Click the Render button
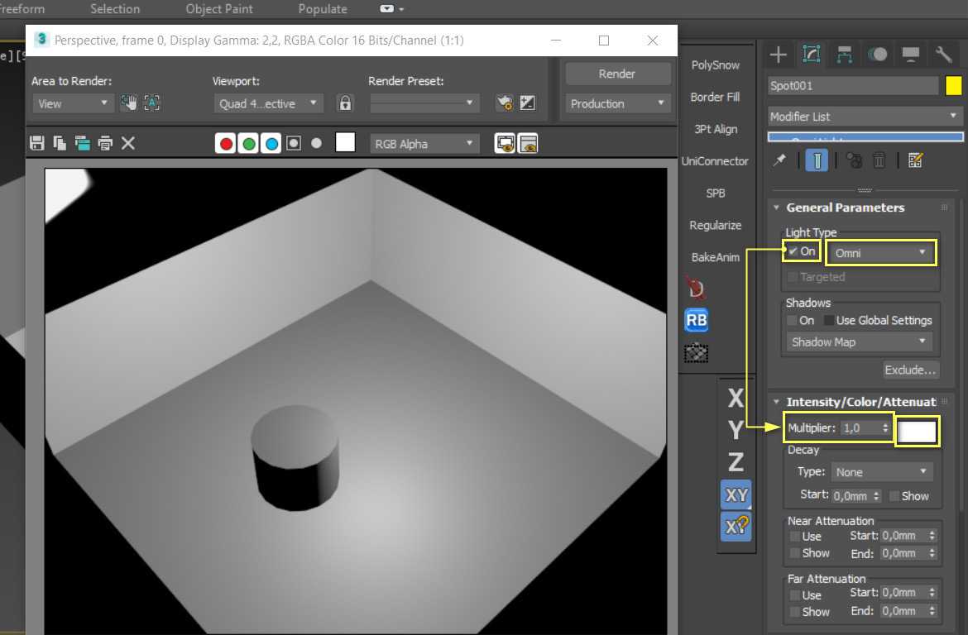Image resolution: width=968 pixels, height=635 pixels. click(617, 74)
